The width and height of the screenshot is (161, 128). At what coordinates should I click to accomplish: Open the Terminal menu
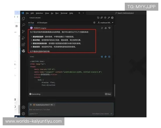pyautogui.click(x=64, y=13)
